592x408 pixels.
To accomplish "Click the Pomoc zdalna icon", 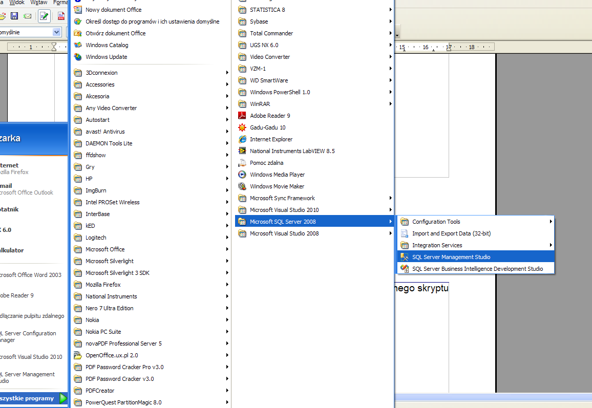I will [x=242, y=163].
